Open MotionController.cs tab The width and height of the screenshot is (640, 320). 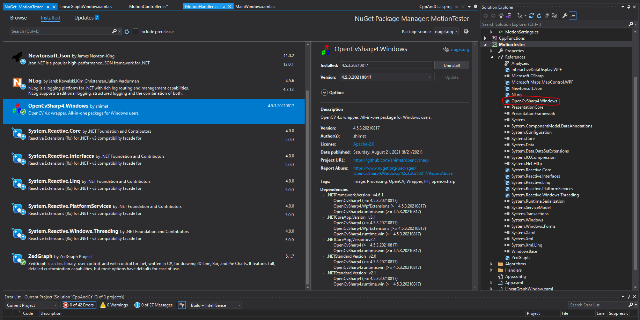click(x=148, y=7)
